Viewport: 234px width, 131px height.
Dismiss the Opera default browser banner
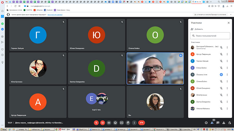tap(231, 14)
